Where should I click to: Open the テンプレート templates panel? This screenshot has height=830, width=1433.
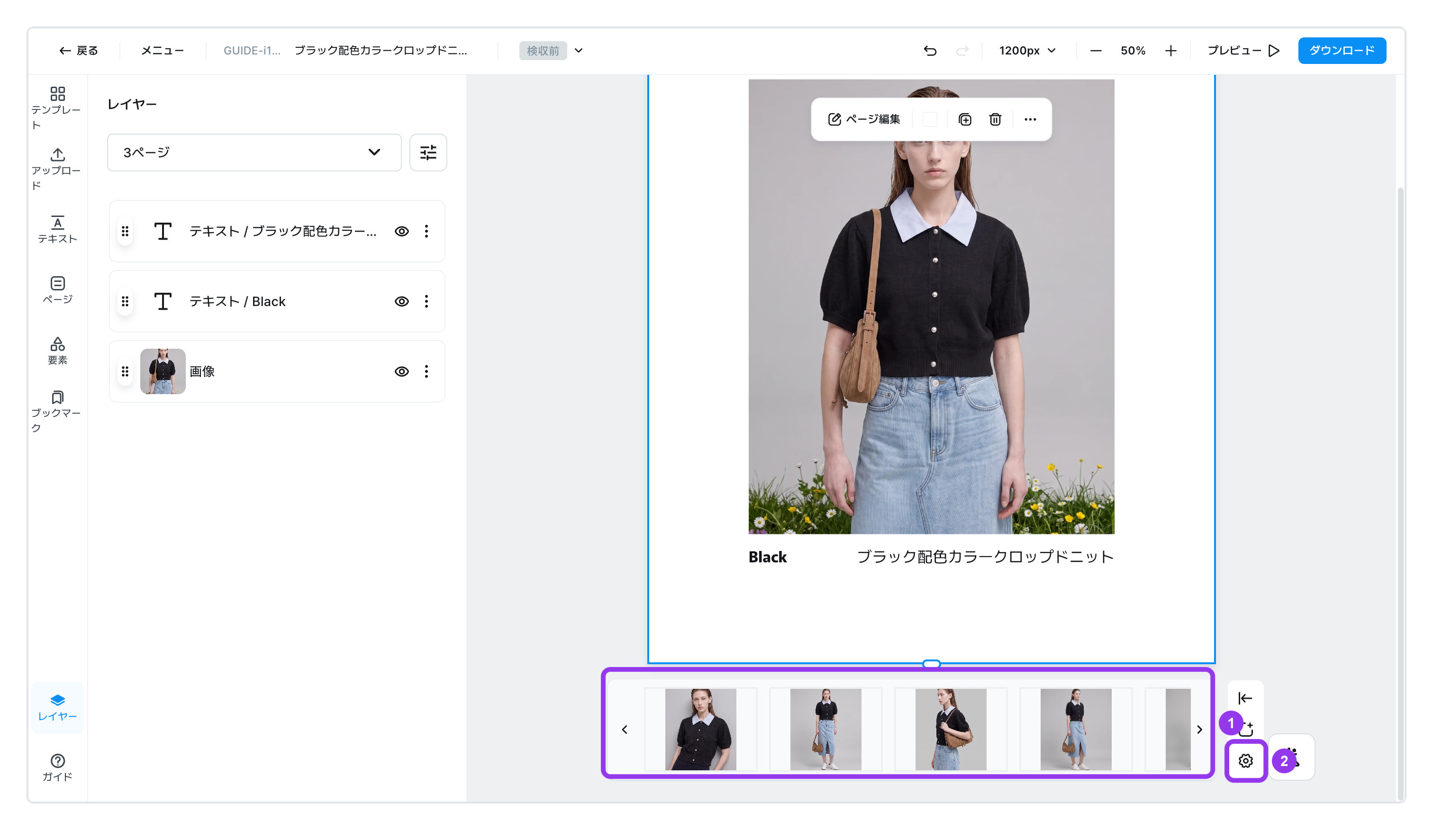57,108
